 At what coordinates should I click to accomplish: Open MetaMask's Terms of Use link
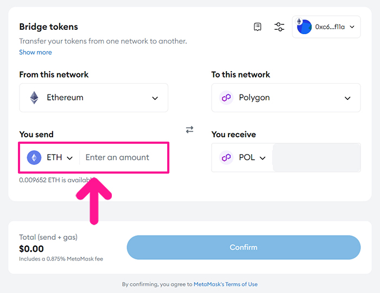pos(226,284)
